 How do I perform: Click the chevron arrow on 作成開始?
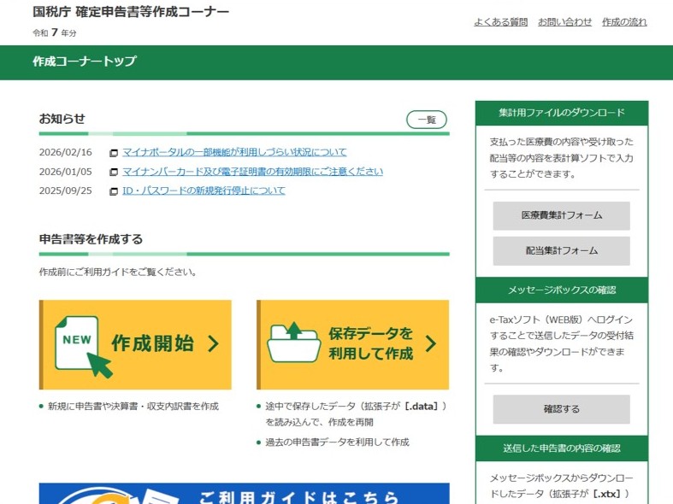(213, 343)
